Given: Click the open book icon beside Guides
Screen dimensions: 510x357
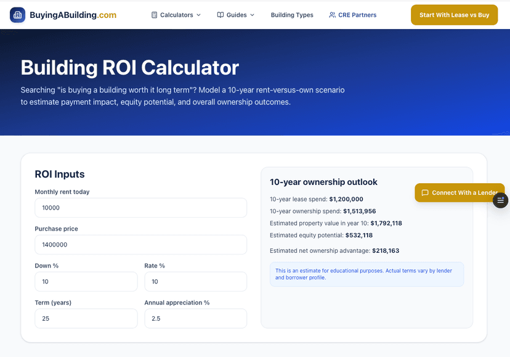Looking at the screenshot, I should pos(221,15).
